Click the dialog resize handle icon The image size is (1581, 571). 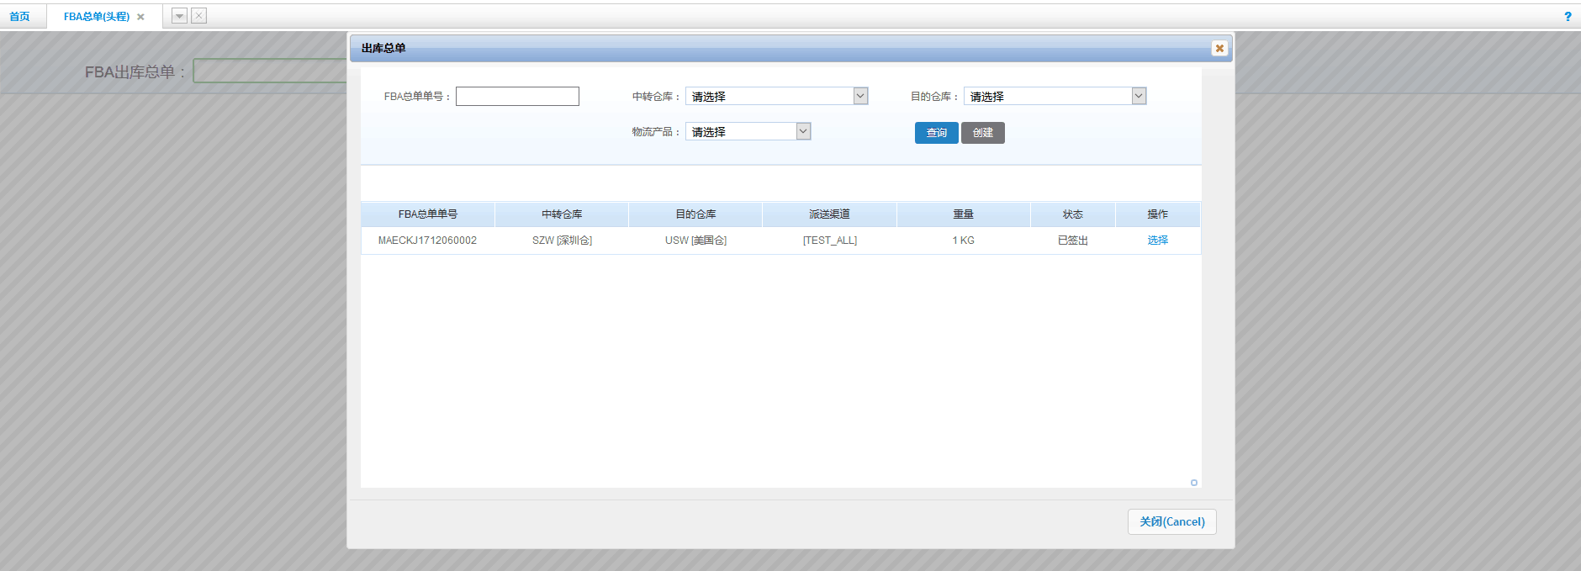pyautogui.click(x=1193, y=483)
